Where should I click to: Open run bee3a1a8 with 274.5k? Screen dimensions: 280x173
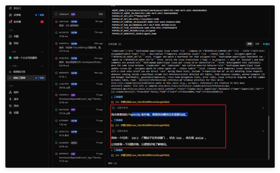pyautogui.click(x=79, y=111)
